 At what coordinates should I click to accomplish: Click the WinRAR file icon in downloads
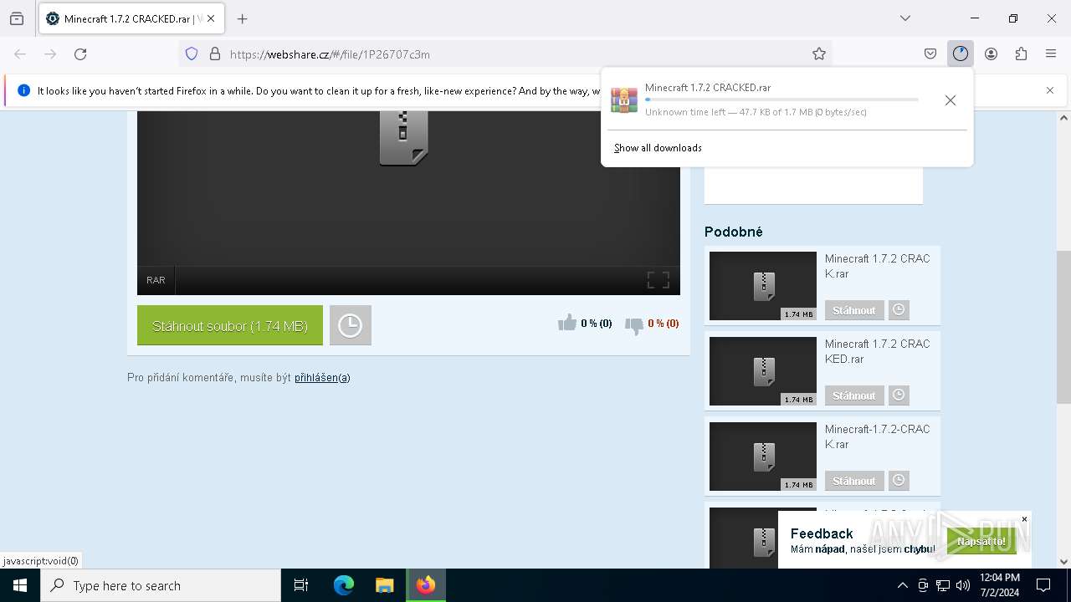click(x=623, y=99)
